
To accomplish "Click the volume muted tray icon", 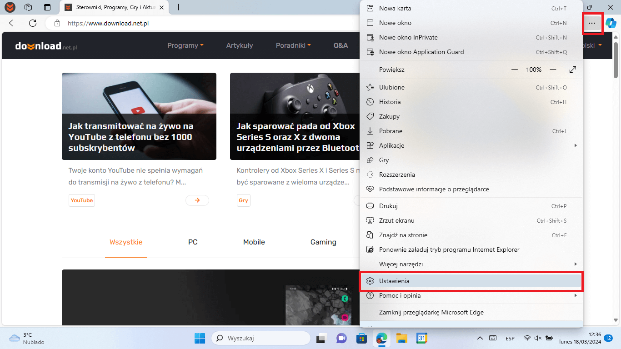I will point(538,338).
